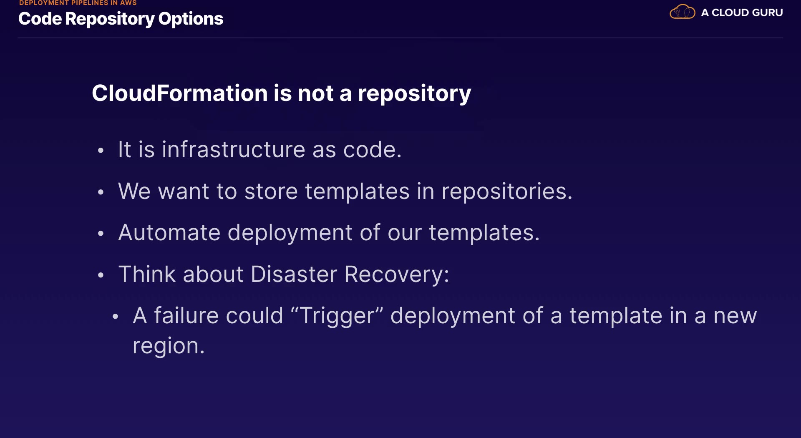Select the "It is infrastructure as code." line

(x=259, y=150)
